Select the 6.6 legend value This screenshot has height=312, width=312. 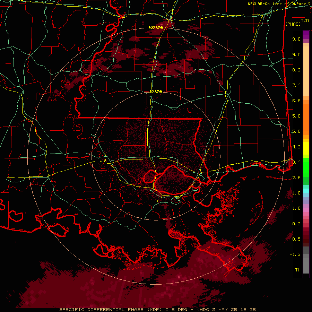coord(296,101)
